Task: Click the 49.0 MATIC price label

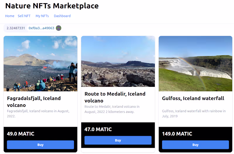Action: point(20,134)
